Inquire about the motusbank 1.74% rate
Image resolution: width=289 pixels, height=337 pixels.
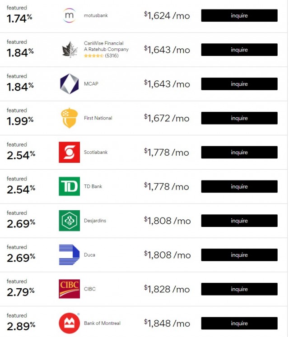(x=239, y=16)
